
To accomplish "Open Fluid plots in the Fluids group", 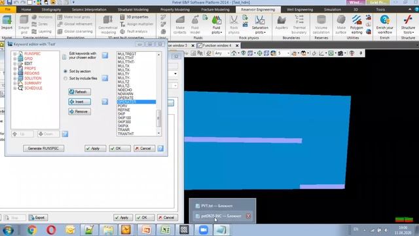I will 217,25.
